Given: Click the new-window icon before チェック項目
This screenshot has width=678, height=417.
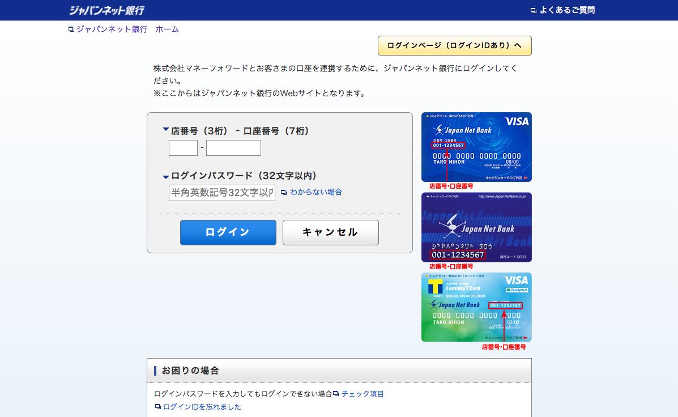Looking at the screenshot, I should pyautogui.click(x=335, y=394).
